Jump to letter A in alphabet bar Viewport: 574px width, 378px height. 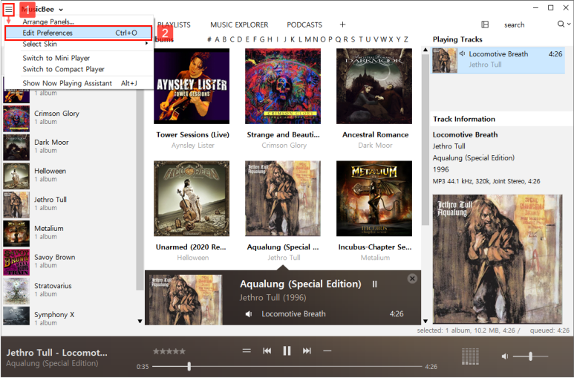pyautogui.click(x=217, y=39)
